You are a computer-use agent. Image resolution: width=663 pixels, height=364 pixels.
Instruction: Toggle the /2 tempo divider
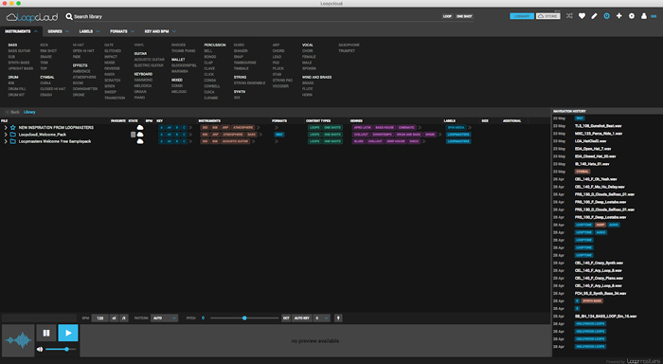point(124,318)
